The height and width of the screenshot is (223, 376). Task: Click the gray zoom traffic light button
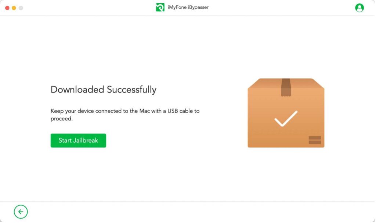(20, 7)
